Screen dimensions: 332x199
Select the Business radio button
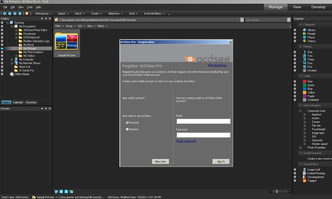coord(127,129)
